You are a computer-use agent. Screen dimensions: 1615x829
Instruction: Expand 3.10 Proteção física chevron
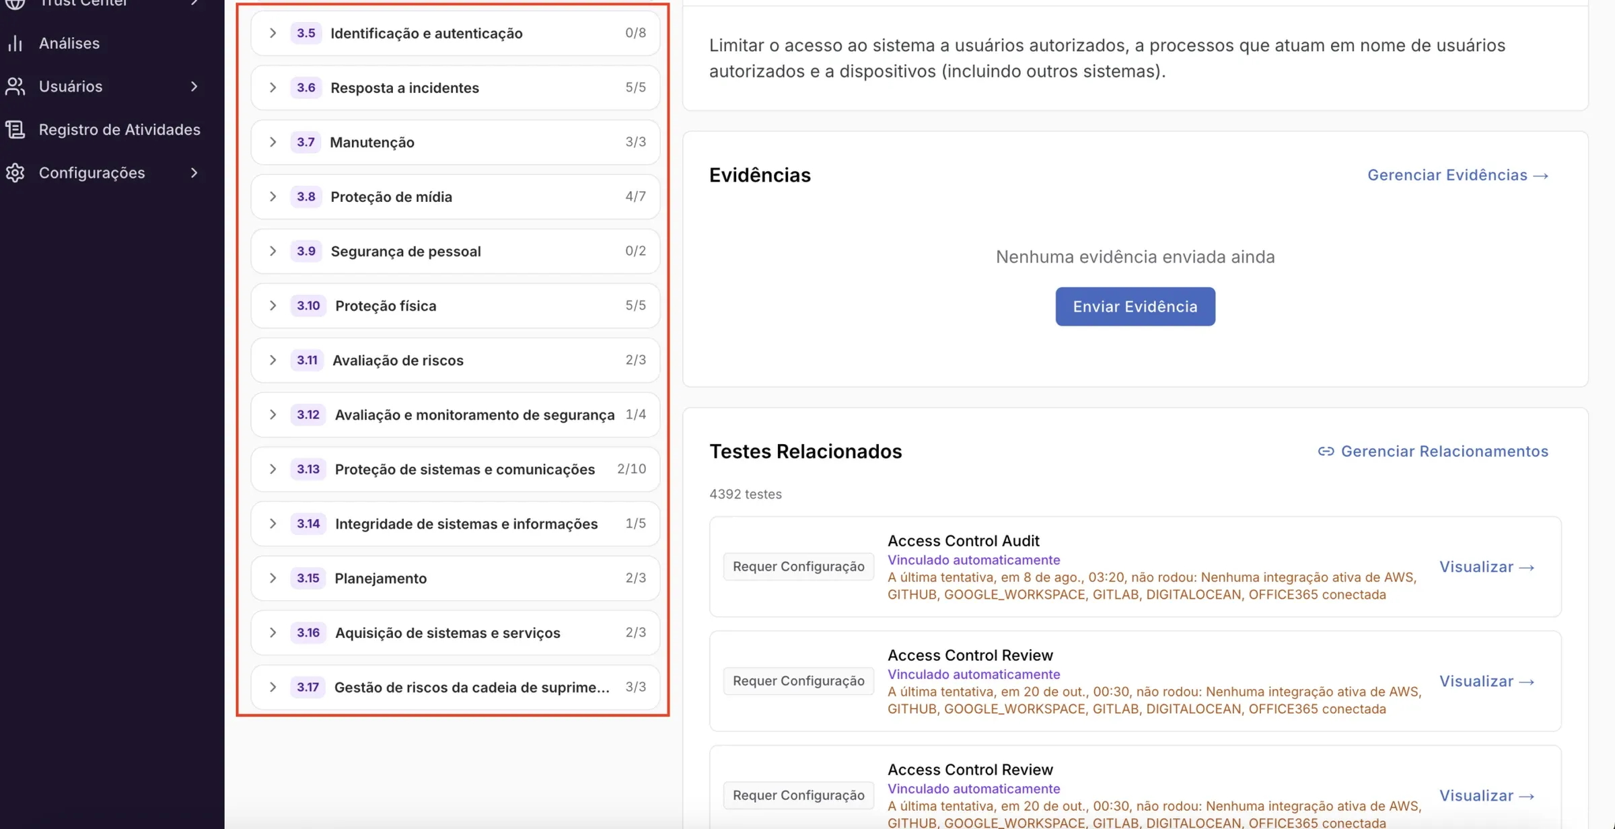[273, 305]
